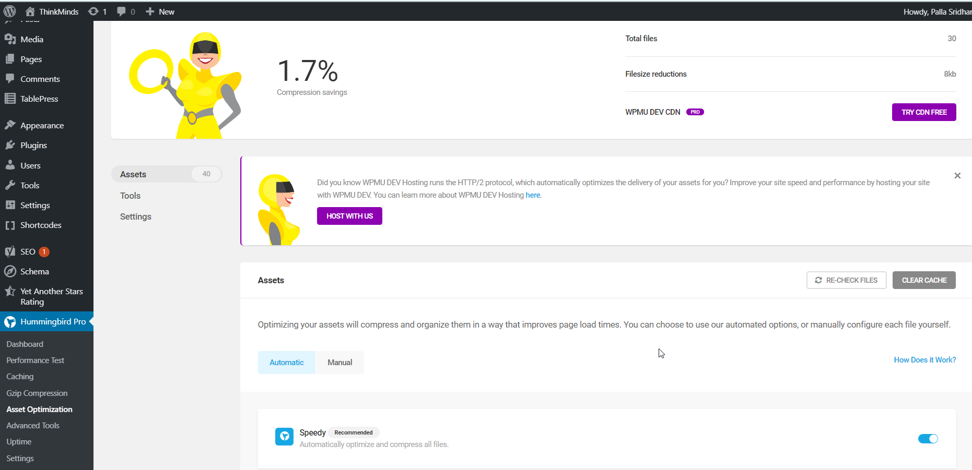Open Hummingbird Dashboard submenu
The height and width of the screenshot is (470, 972).
[25, 344]
